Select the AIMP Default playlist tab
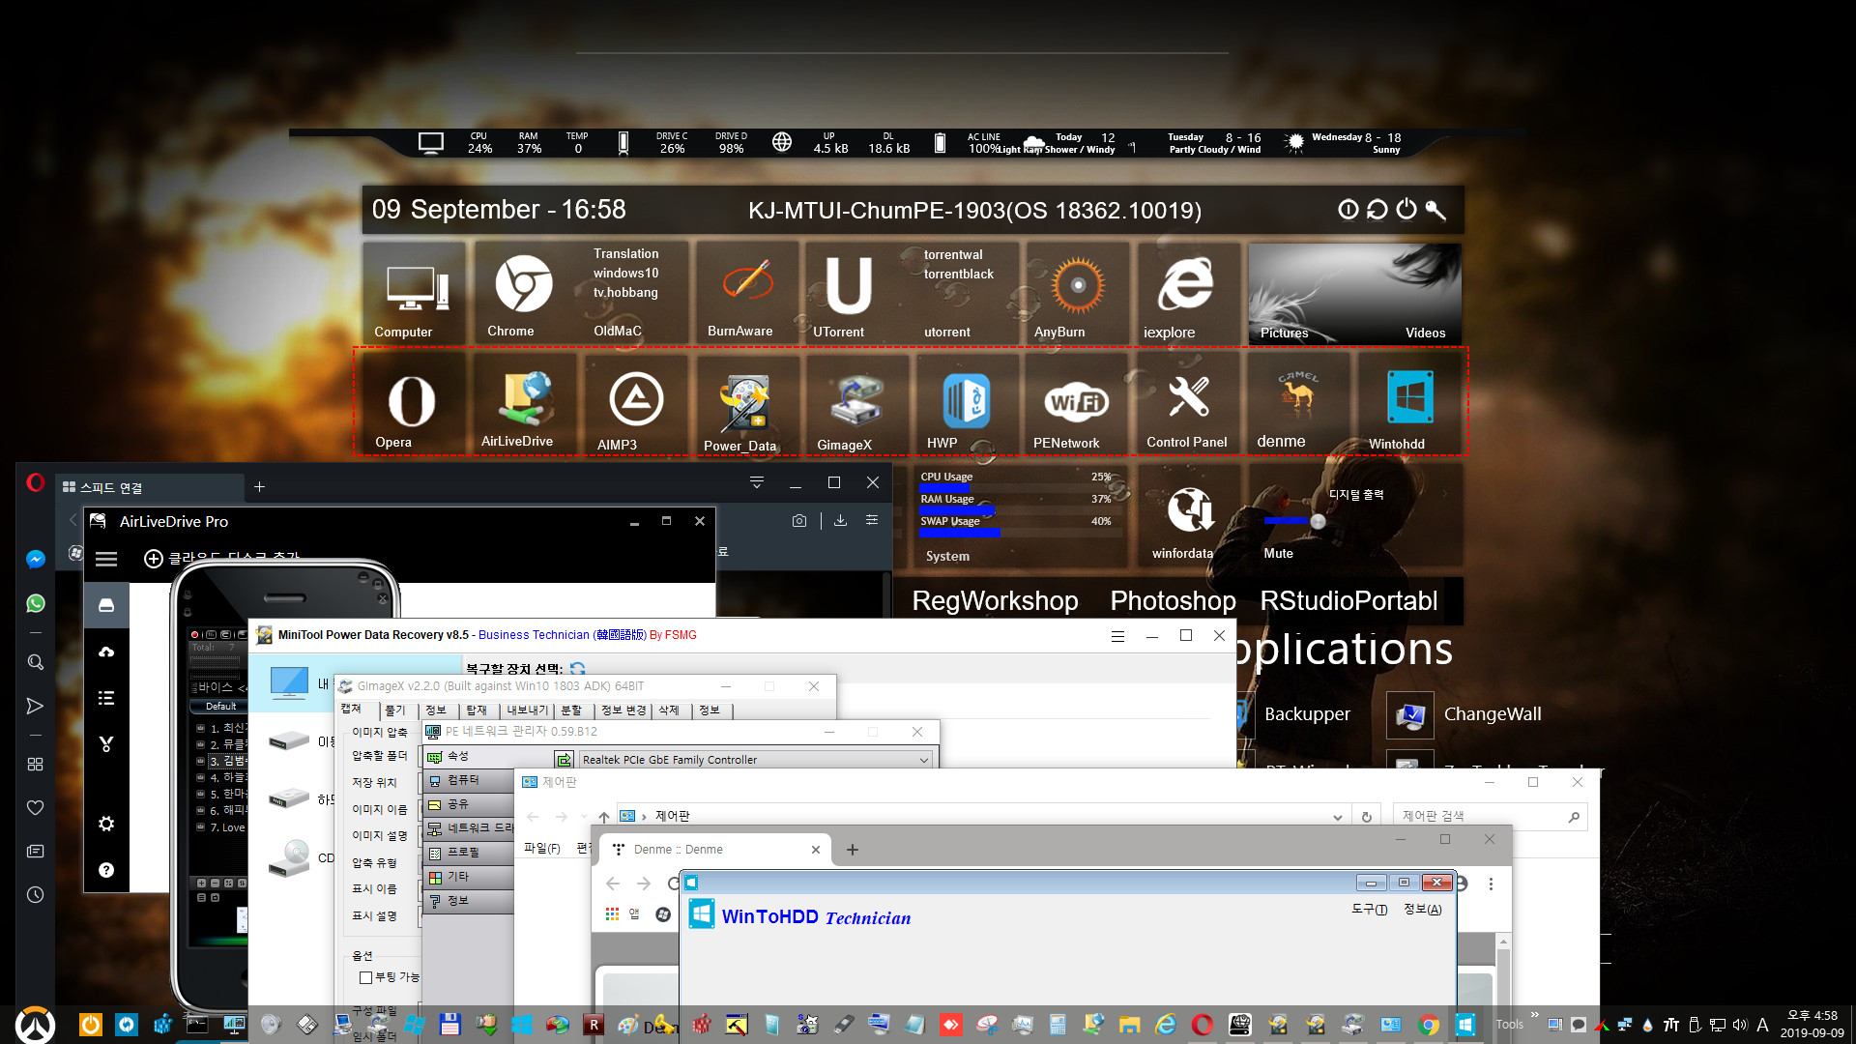The height and width of the screenshot is (1044, 1856). pos(220,707)
